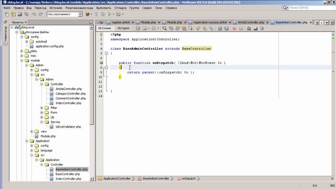Click the История editor view button
Viewport: 336px width, 189px height.
(123, 28)
